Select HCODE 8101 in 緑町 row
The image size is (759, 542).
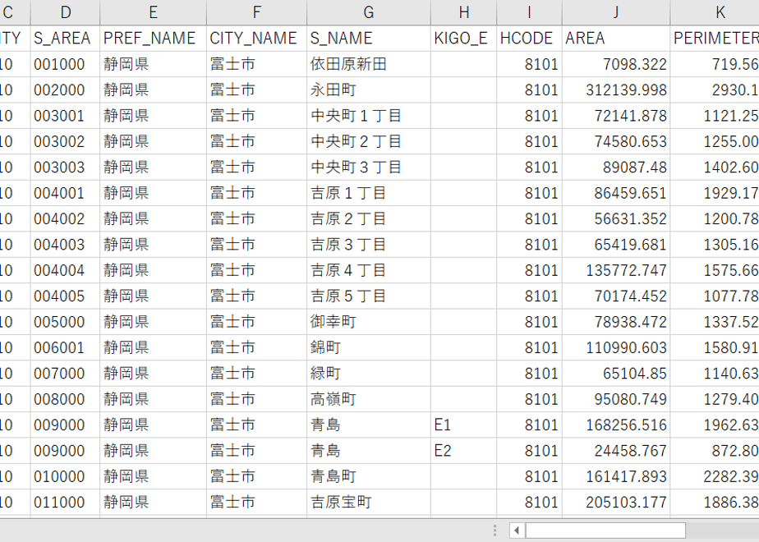[529, 373]
